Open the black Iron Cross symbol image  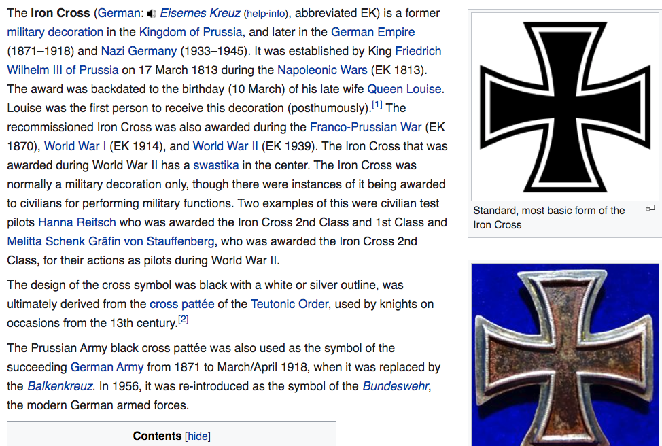click(x=565, y=107)
